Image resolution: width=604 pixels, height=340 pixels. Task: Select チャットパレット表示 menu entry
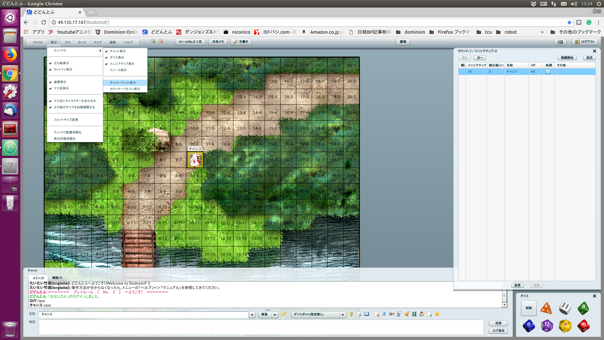(123, 83)
